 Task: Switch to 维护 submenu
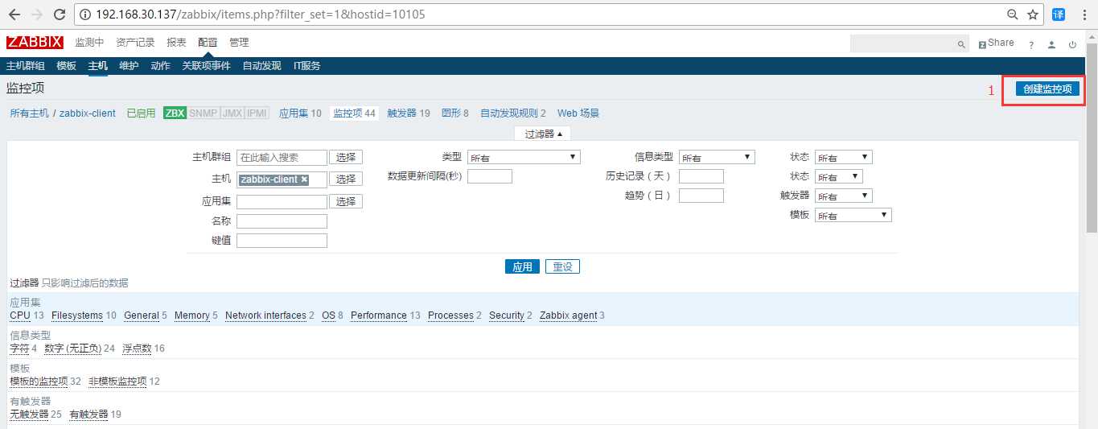tap(129, 66)
